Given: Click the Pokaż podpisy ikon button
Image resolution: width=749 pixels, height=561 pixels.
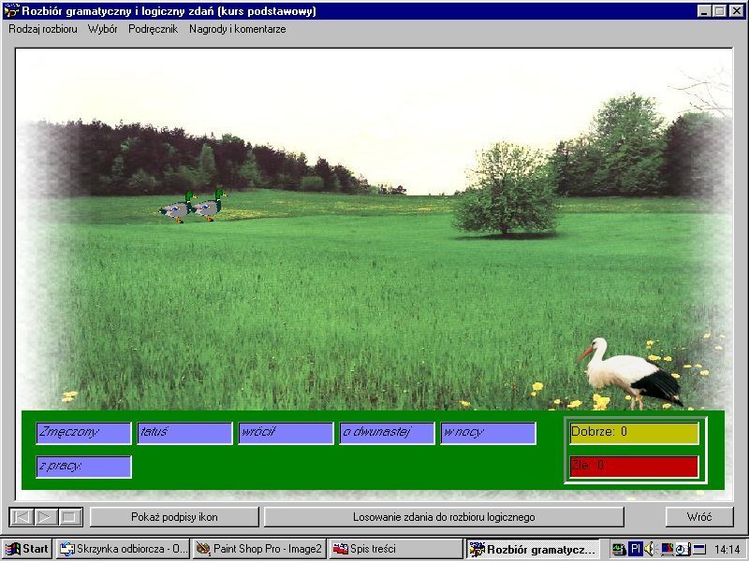Looking at the screenshot, I should 174,517.
